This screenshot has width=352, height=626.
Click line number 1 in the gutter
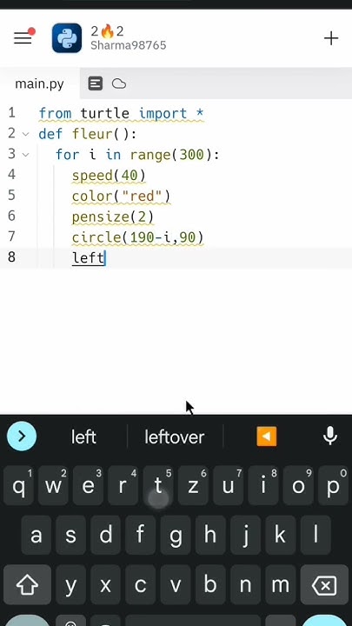(11, 113)
